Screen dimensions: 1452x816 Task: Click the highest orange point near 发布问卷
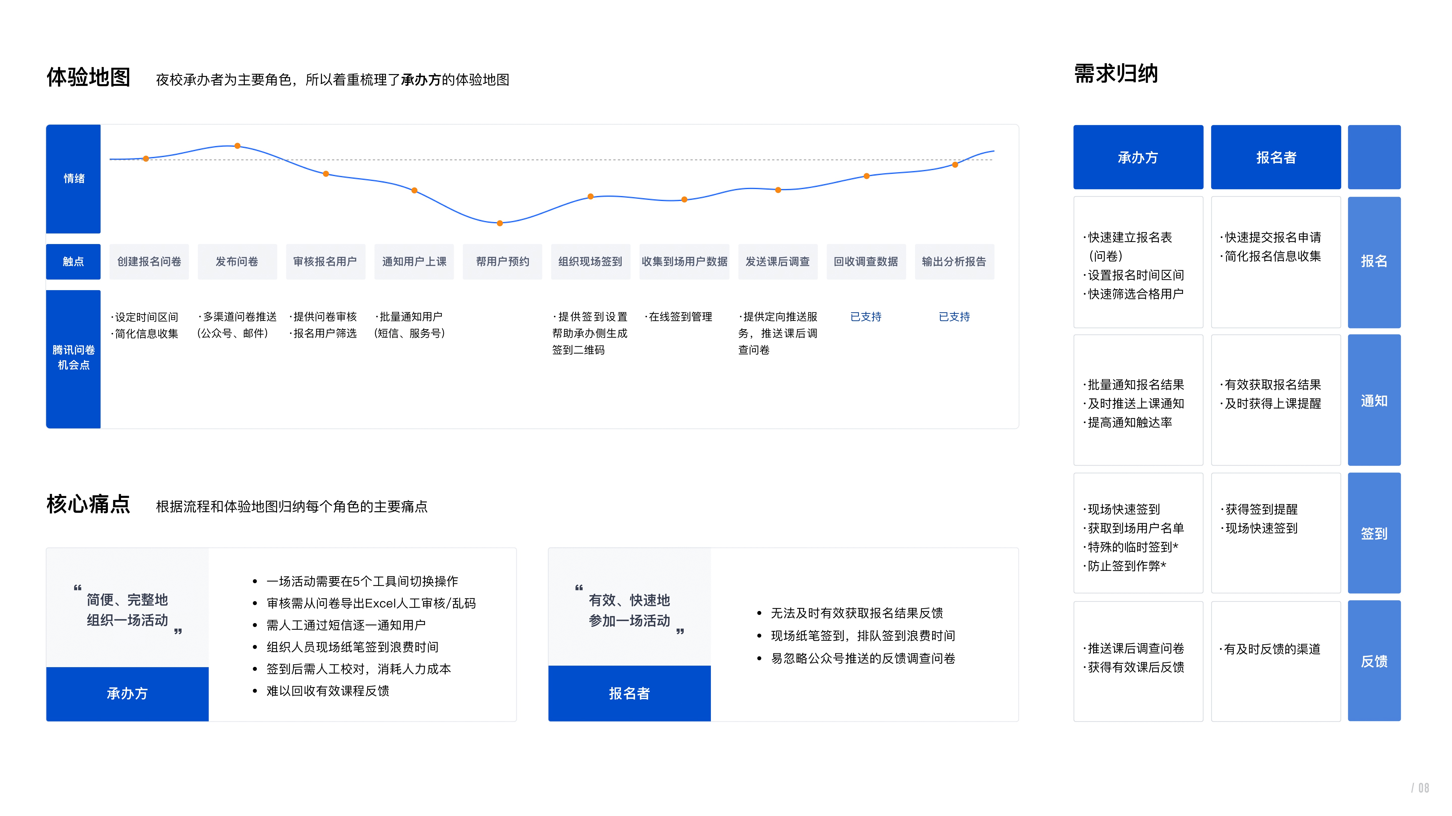tap(237, 146)
